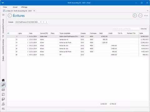
Task: Sort by the Journal (FR) column header
Action: click(x=45, y=33)
